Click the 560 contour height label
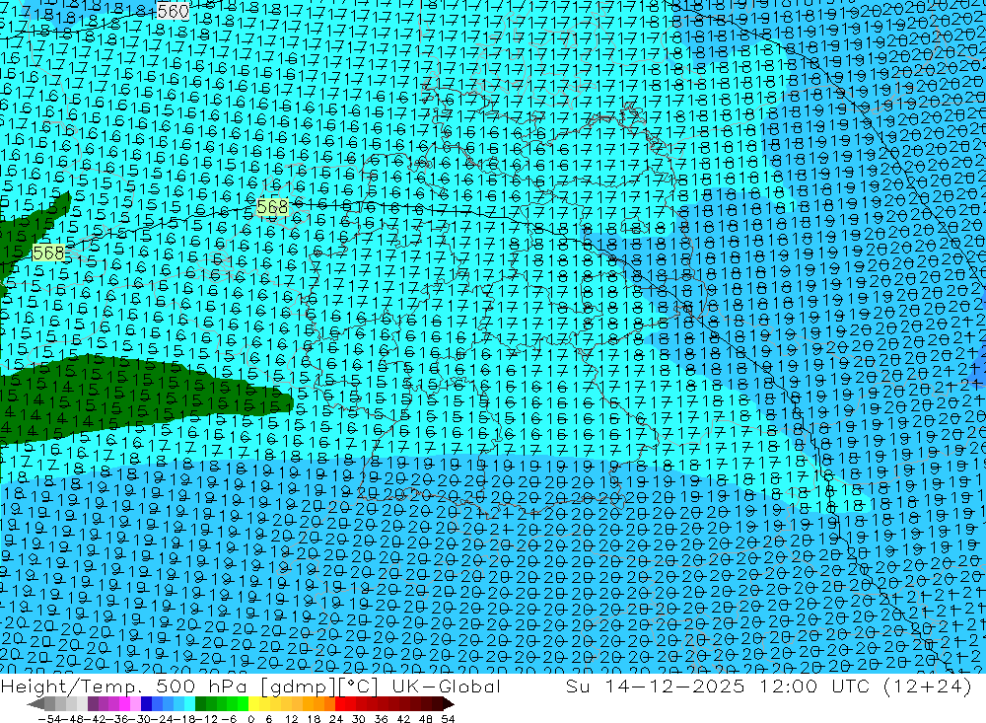 173,11
